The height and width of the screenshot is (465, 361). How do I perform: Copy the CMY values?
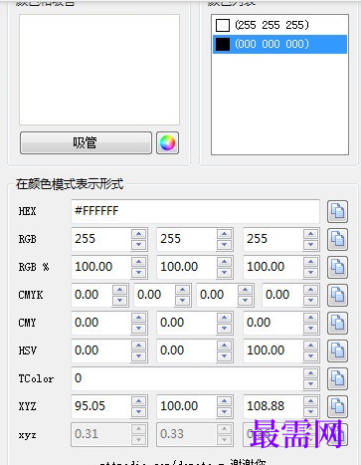(x=337, y=323)
